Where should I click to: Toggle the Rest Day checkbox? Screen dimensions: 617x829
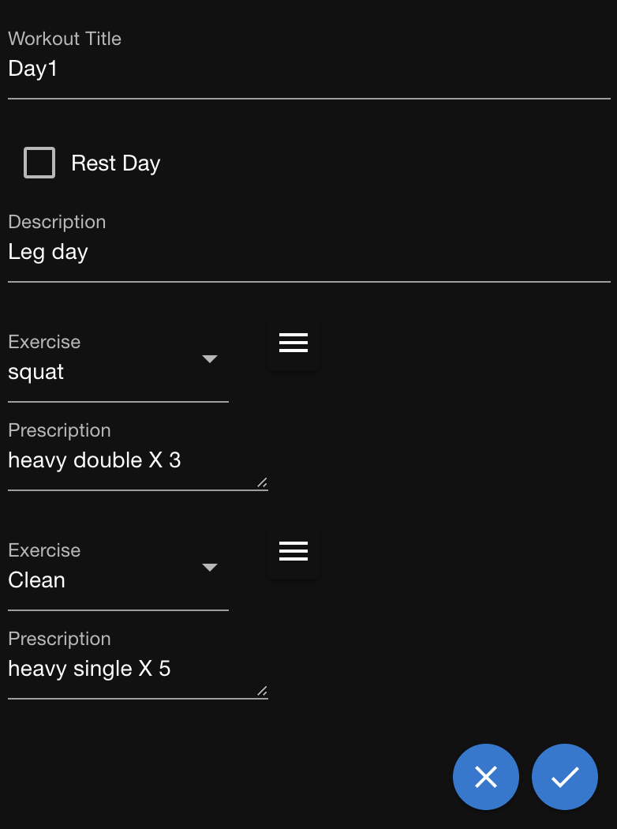click(x=39, y=163)
